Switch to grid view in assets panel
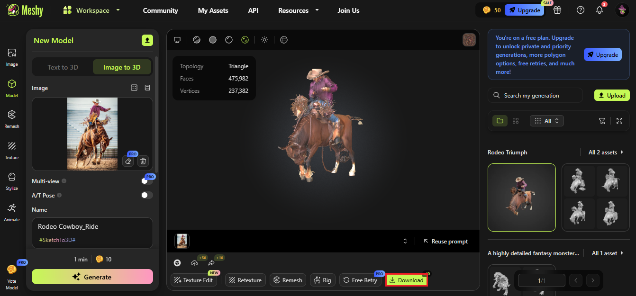The width and height of the screenshot is (636, 296). coord(516,121)
